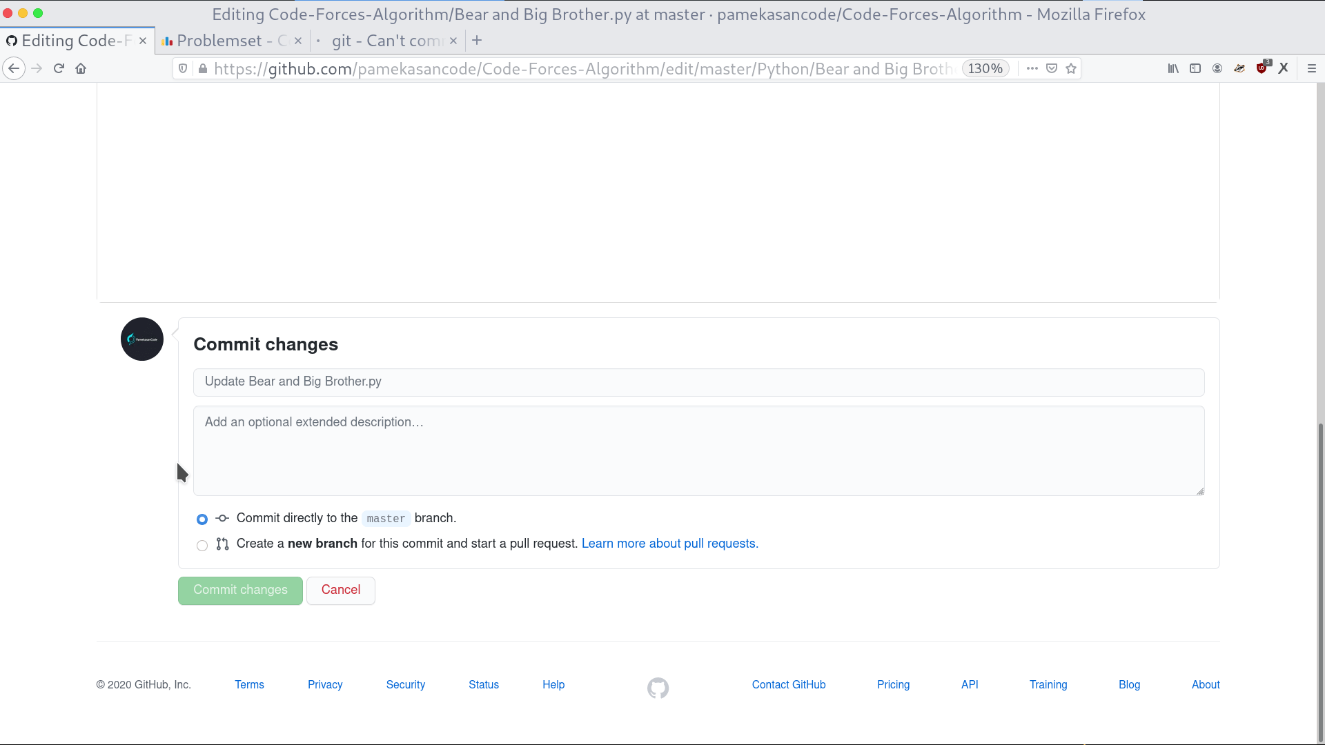Viewport: 1325px width, 745px height.
Task: Click the user avatar thumbnail
Action: [142, 339]
